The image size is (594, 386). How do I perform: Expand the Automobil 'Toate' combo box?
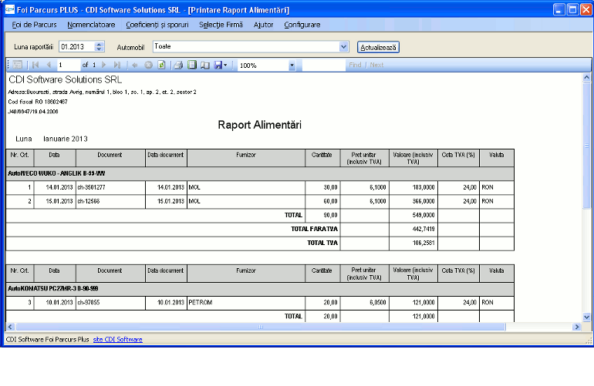click(x=344, y=47)
